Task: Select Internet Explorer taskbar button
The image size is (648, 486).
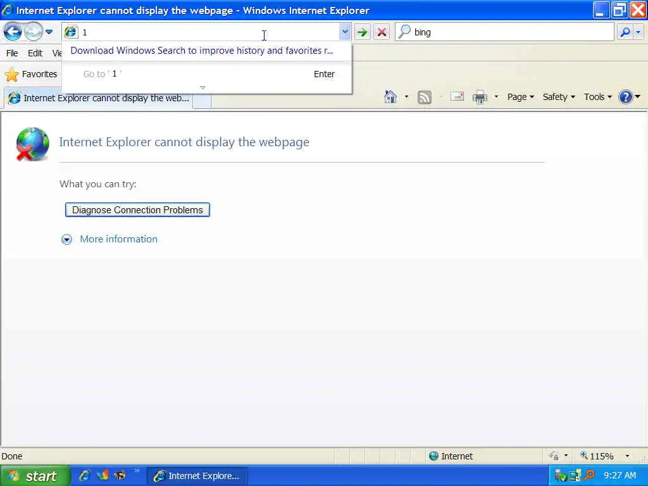Action: [197, 476]
